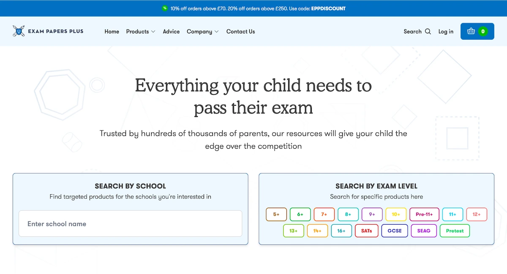Click the Log in link

pyautogui.click(x=446, y=32)
